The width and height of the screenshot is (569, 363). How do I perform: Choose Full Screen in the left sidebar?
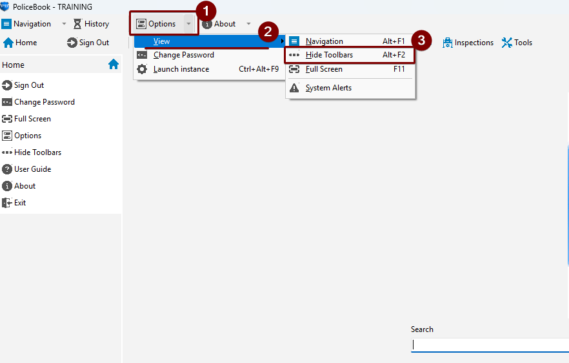32,119
